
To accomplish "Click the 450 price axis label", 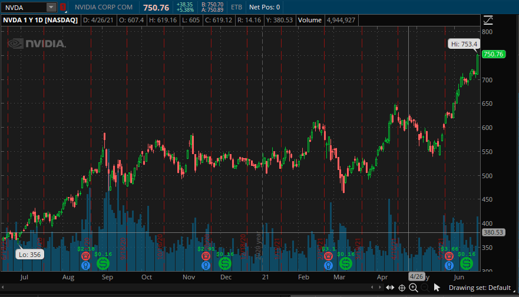I will click(x=487, y=199).
